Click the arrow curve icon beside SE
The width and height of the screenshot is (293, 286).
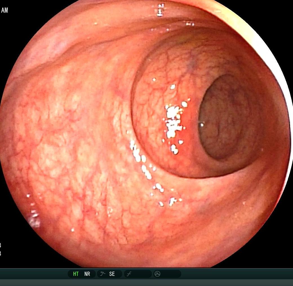[103, 274]
